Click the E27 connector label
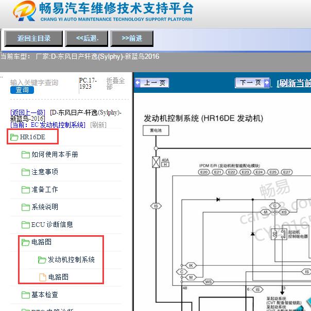Screen dimensions: 311x311 287,172
